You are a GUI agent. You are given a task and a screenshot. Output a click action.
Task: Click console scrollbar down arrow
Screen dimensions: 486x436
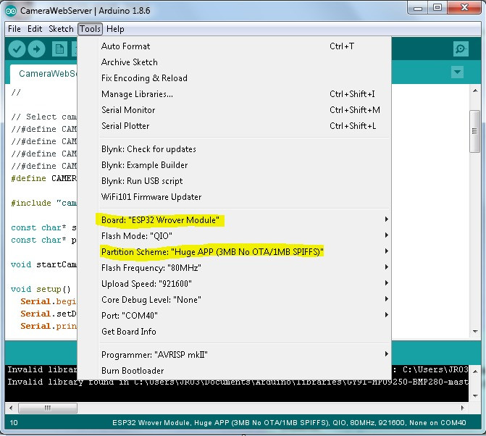(x=475, y=395)
